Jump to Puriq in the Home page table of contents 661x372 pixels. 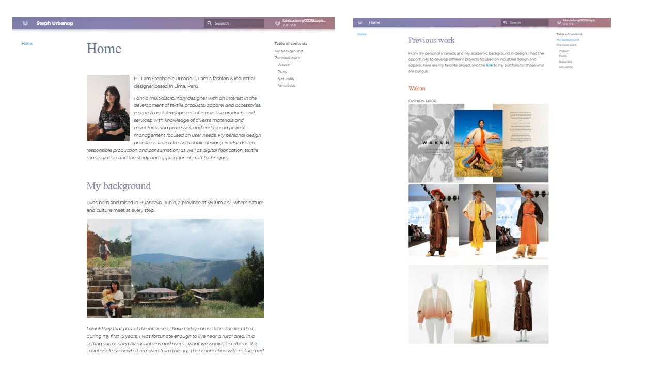pyautogui.click(x=282, y=72)
